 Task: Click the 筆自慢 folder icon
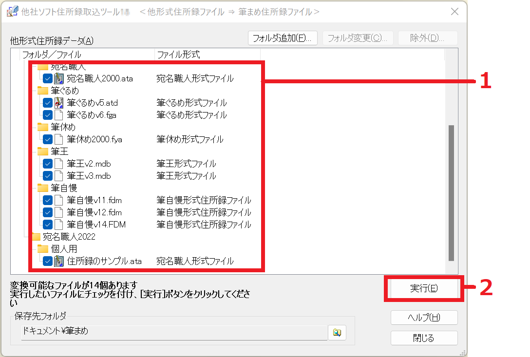pyautogui.click(x=43, y=188)
